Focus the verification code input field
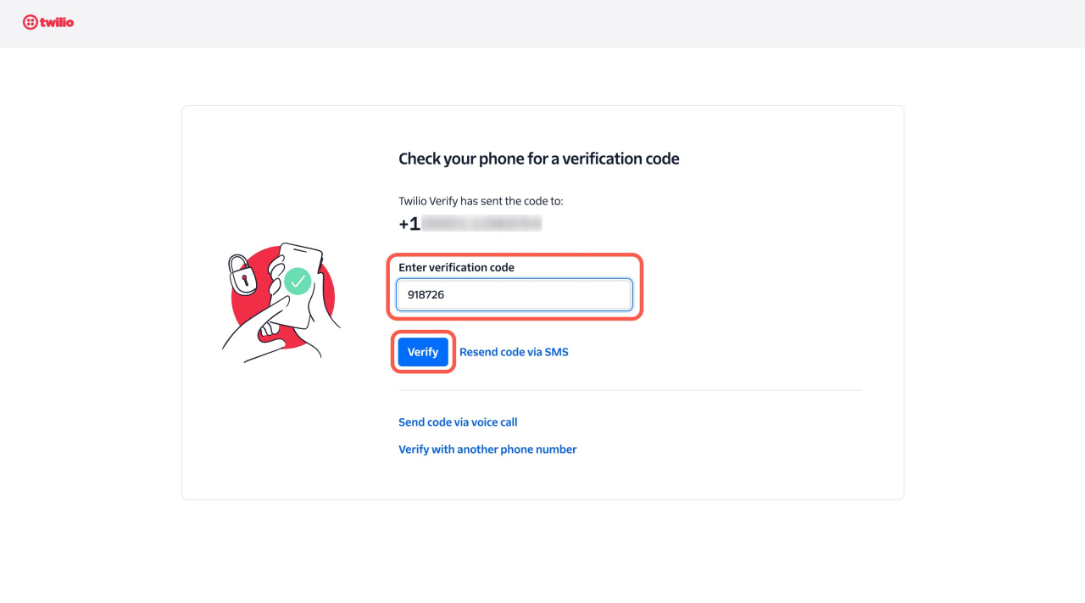1085x603 pixels. [515, 295]
